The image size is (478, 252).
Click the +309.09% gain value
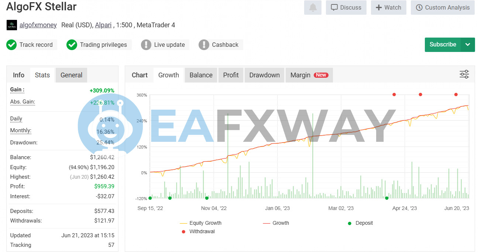coord(102,91)
